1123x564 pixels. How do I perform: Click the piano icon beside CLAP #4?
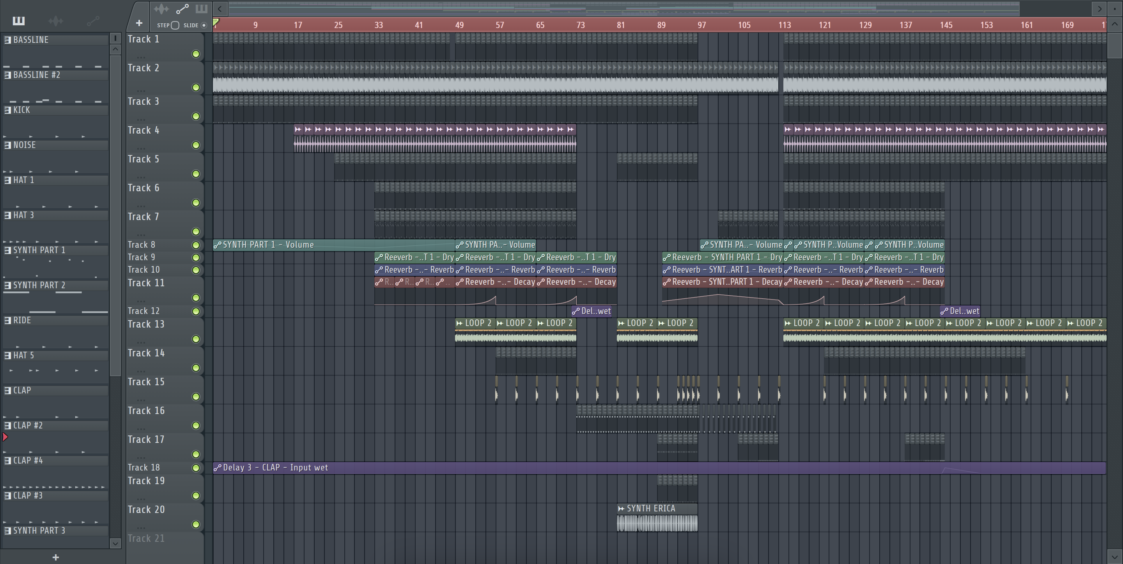pos(7,460)
